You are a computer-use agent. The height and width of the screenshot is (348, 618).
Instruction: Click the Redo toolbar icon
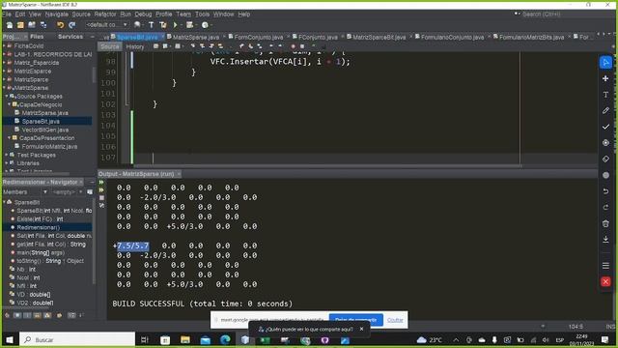coord(71,25)
